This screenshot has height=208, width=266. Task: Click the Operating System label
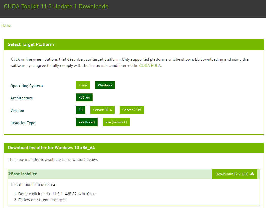click(x=27, y=86)
